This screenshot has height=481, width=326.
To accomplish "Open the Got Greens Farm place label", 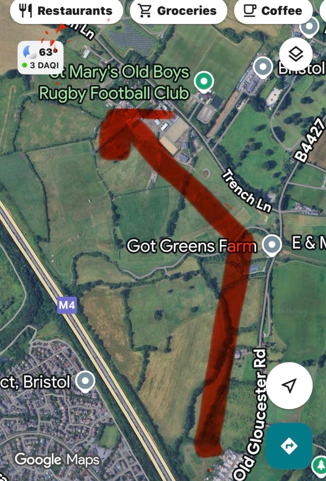I will 192,246.
